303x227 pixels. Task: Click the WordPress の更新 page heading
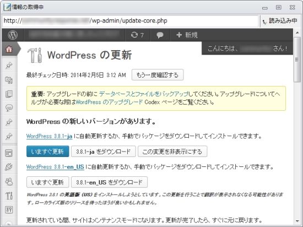point(90,55)
